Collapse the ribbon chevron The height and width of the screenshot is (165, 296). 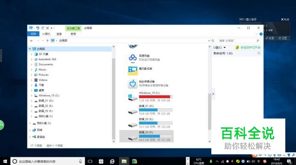pyautogui.click(x=256, y=34)
